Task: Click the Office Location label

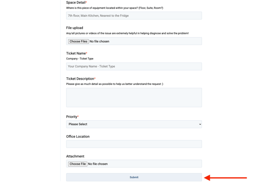Action: pyautogui.click(x=78, y=136)
